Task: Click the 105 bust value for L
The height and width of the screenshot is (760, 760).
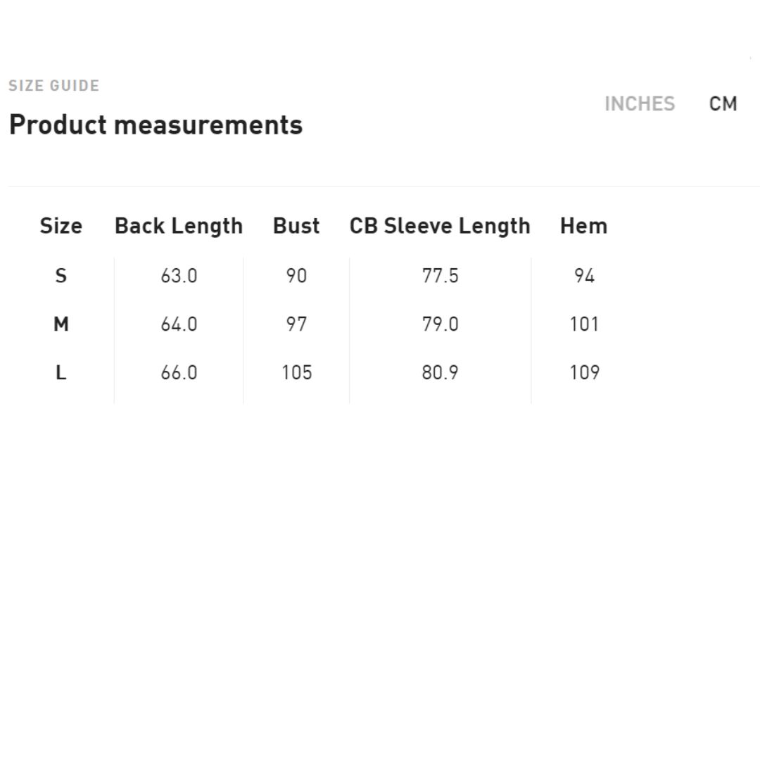Action: (297, 373)
